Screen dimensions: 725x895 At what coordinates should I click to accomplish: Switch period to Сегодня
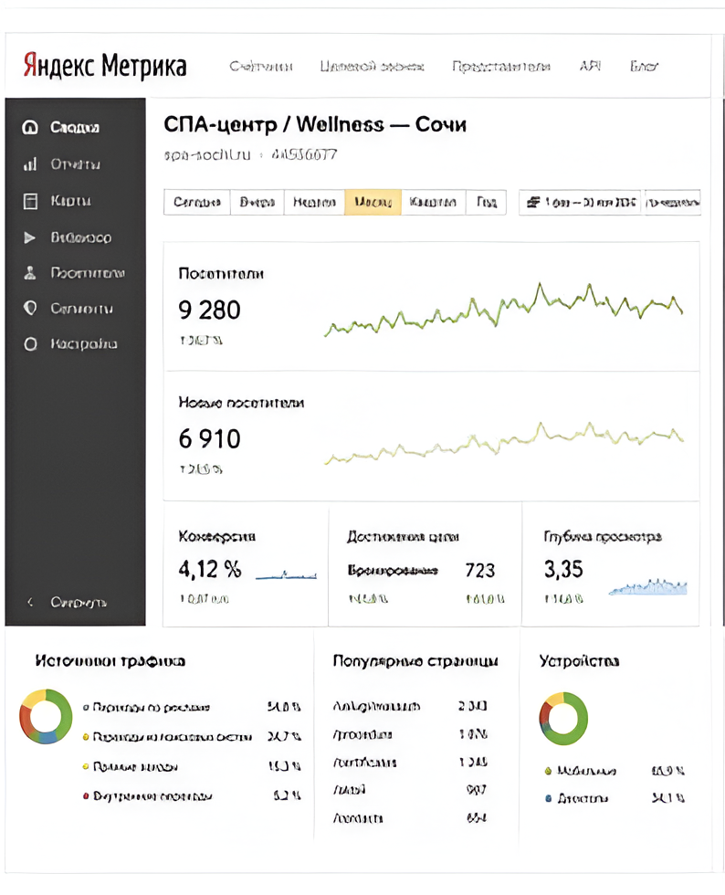pyautogui.click(x=196, y=202)
